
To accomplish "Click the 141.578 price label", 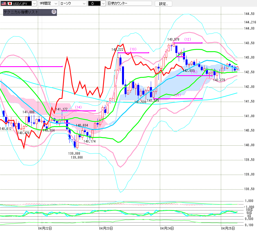I will pos(153,101).
